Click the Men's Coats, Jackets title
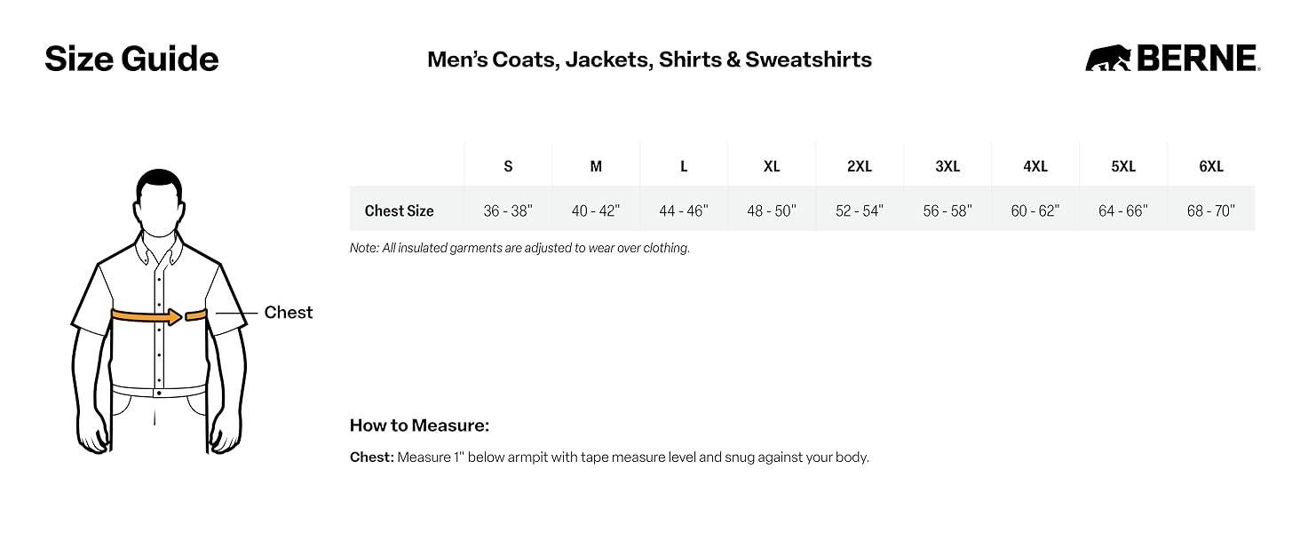The image size is (1300, 533). pyautogui.click(x=649, y=60)
